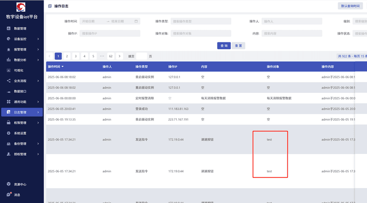Click the 操作时间 column sort arrow
Screen dimensions: 367x203
pos(62,67)
